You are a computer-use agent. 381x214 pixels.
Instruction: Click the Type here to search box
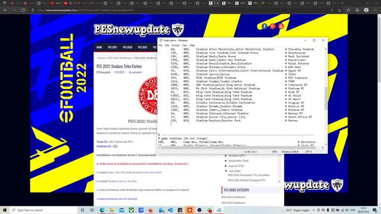43,210
